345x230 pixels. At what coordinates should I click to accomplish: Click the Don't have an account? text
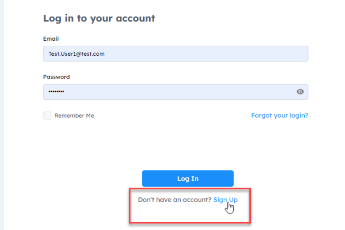click(174, 200)
